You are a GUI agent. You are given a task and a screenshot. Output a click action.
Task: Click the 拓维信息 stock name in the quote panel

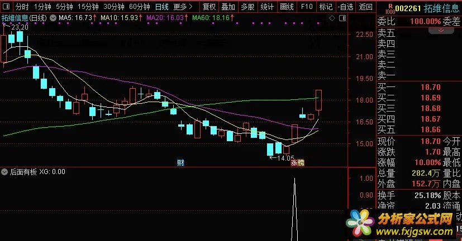[x=441, y=8]
